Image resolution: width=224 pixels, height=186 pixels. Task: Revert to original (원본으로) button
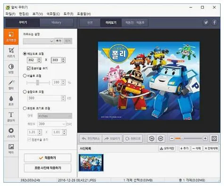click(x=133, y=138)
